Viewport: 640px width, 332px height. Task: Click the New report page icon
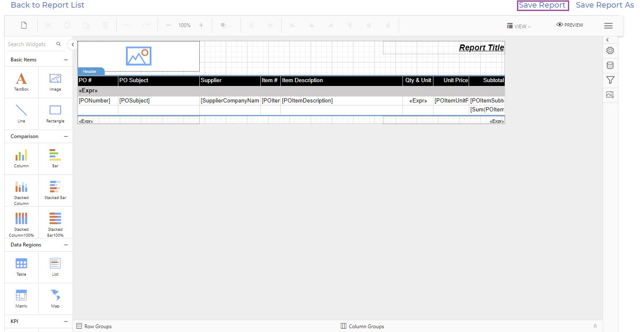[x=24, y=25]
